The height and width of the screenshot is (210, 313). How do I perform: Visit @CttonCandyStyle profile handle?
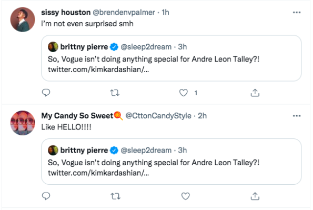tap(158, 116)
